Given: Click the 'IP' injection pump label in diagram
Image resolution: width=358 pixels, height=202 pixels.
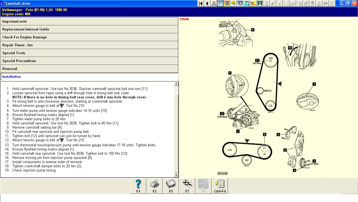Looking at the screenshot, I should (x=265, y=155).
